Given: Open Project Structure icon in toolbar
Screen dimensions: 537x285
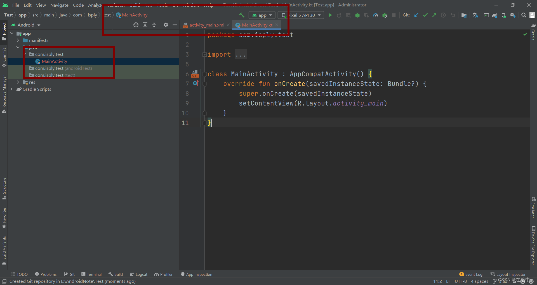Looking at the screenshot, I should coord(464,15).
